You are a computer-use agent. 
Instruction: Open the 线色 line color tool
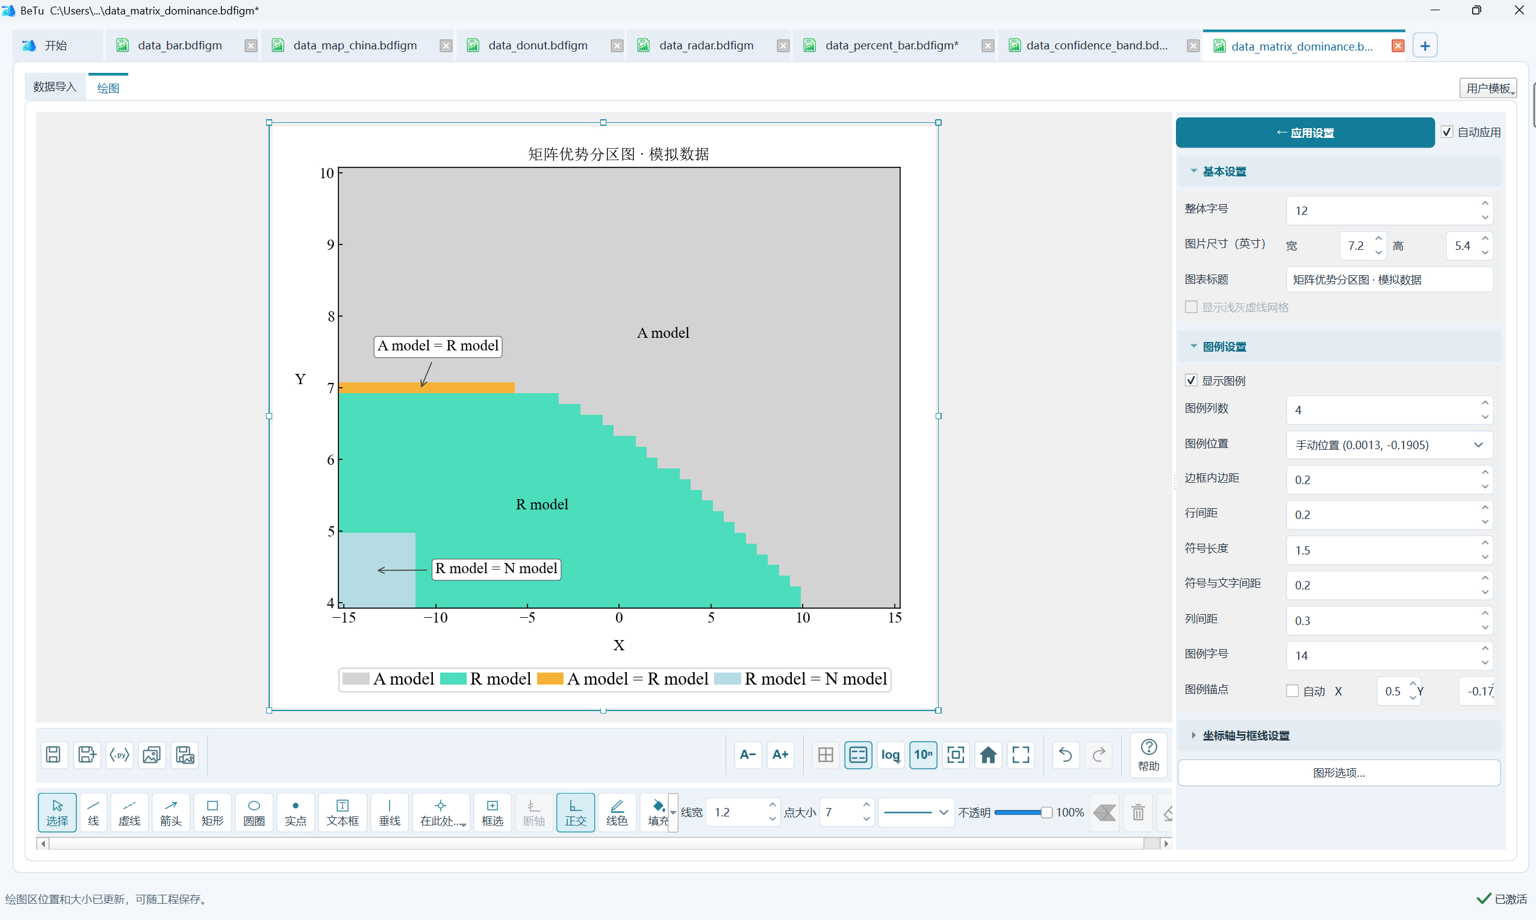click(617, 812)
